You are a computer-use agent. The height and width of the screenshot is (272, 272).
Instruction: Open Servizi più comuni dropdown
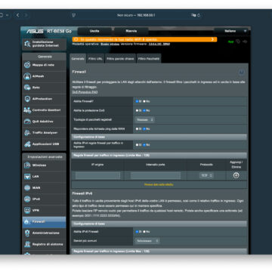[x=147, y=241]
